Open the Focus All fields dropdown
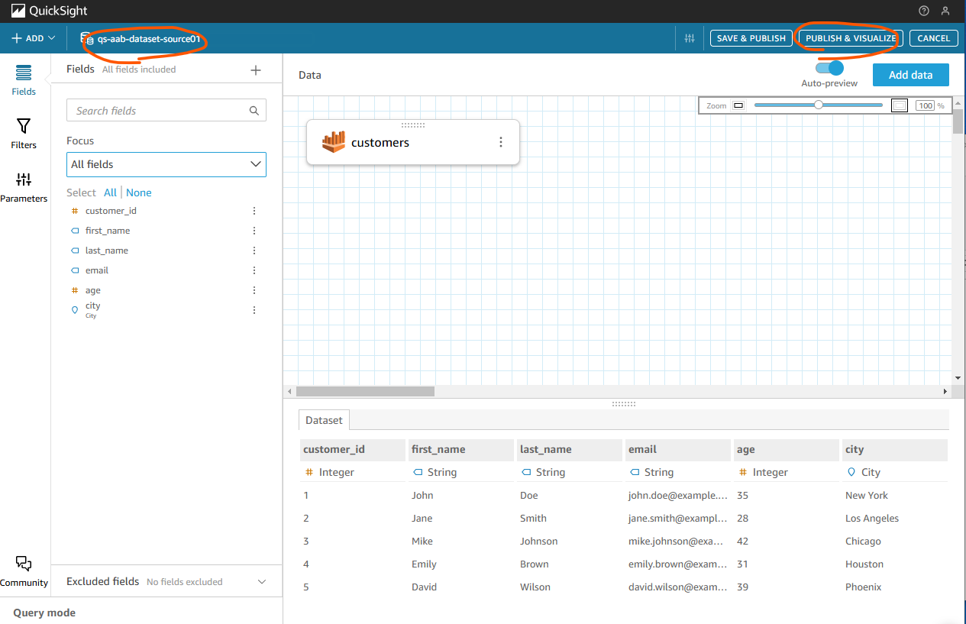This screenshot has width=966, height=624. (166, 164)
